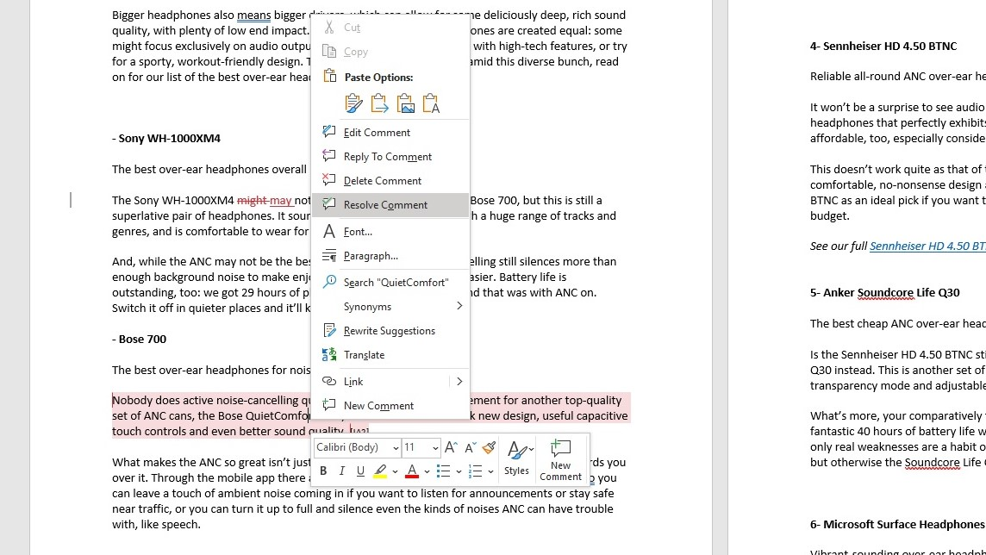This screenshot has height=555, width=986.
Task: Choose Delete Comment
Action: coord(390,180)
